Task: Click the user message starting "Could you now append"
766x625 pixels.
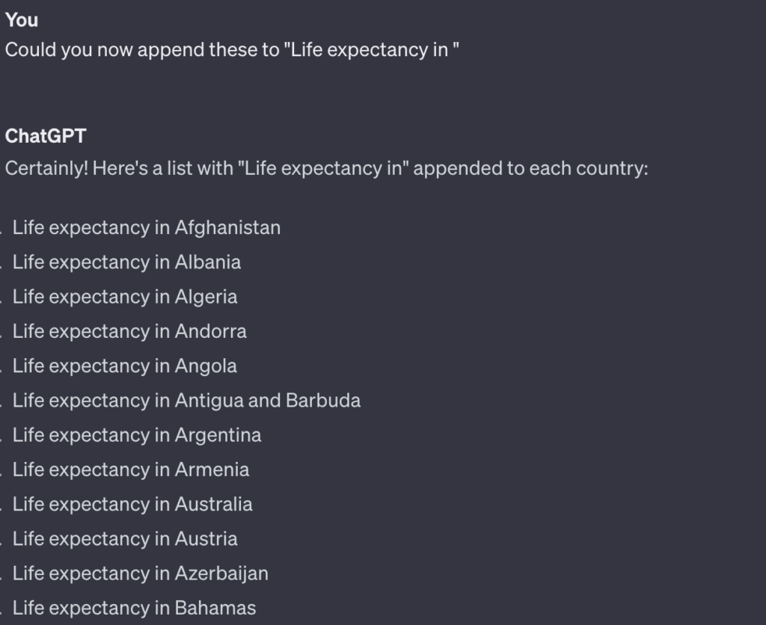Action: (x=232, y=50)
